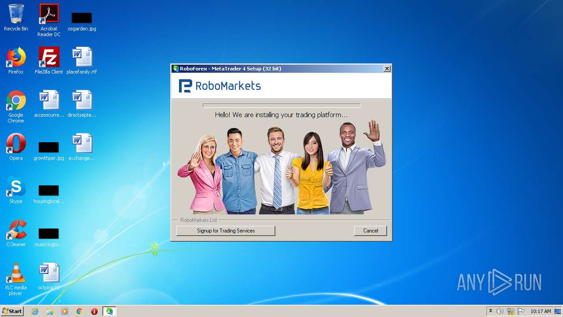Click the 'Hello! We are installing' text
This screenshot has width=563, height=317.
(x=281, y=115)
